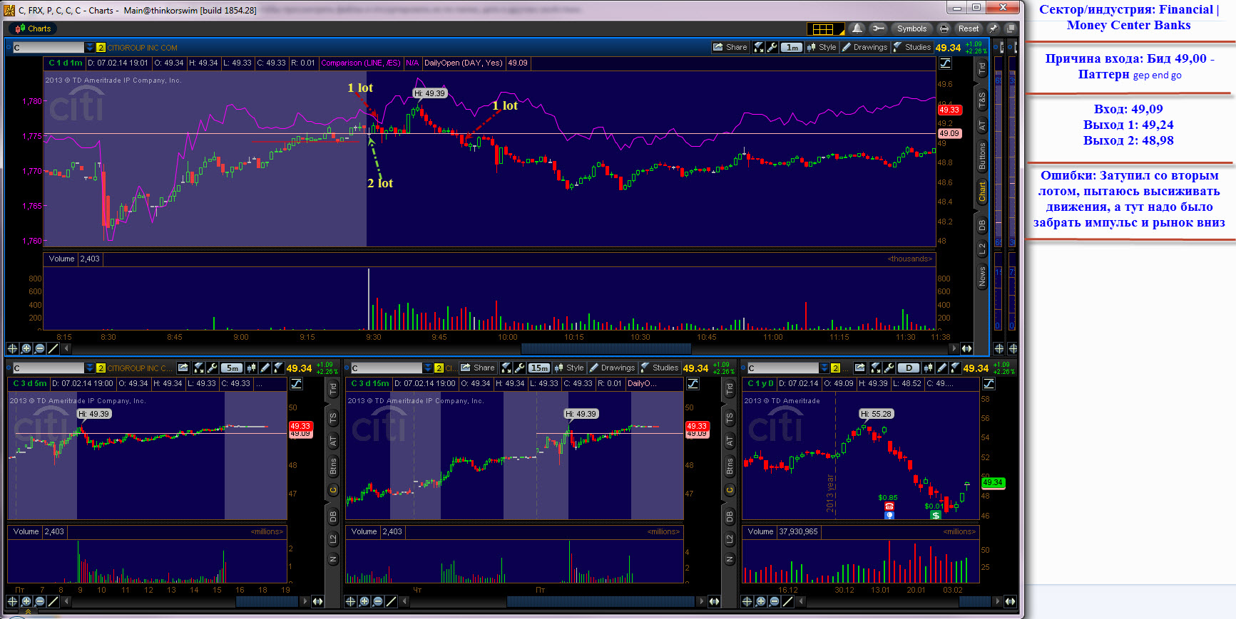Click pan crosshair tool under main chart
1236x619 pixels.
pyautogui.click(x=12, y=348)
